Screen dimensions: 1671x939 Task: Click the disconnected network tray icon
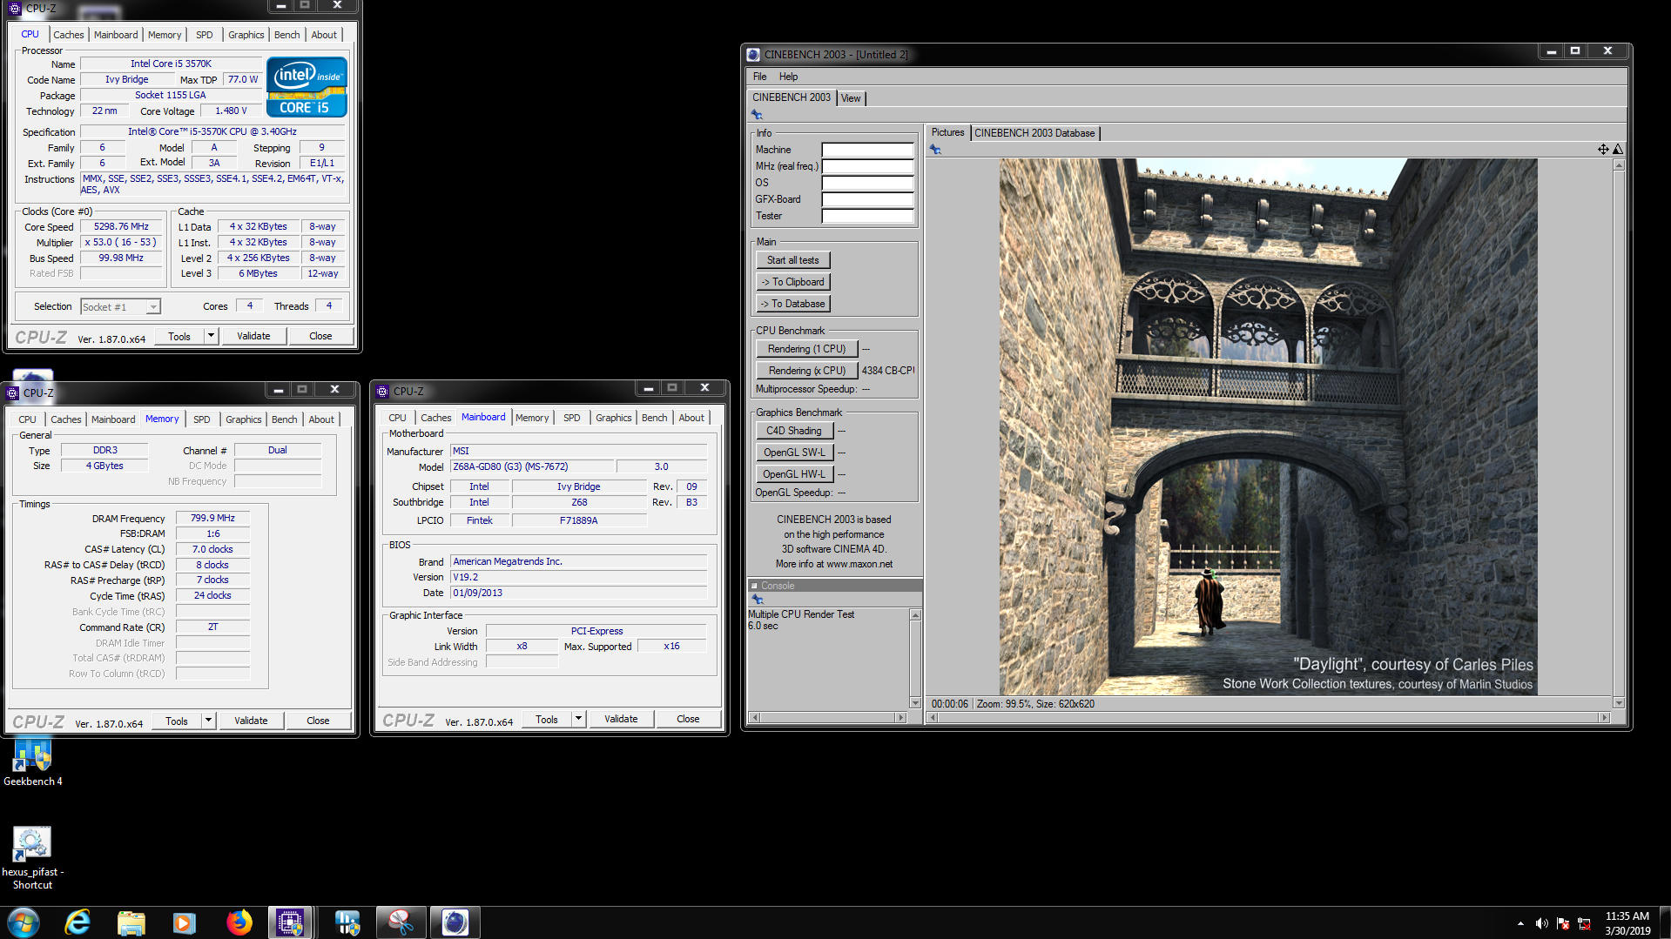point(1585,923)
